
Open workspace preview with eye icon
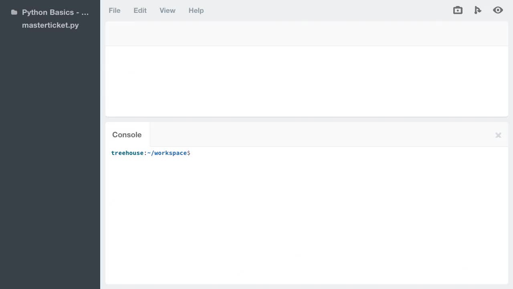[498, 10]
